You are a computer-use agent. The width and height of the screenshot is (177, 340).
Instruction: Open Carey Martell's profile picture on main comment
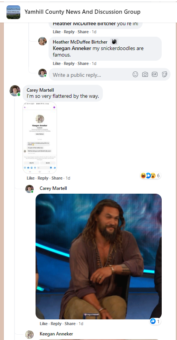pos(15,91)
